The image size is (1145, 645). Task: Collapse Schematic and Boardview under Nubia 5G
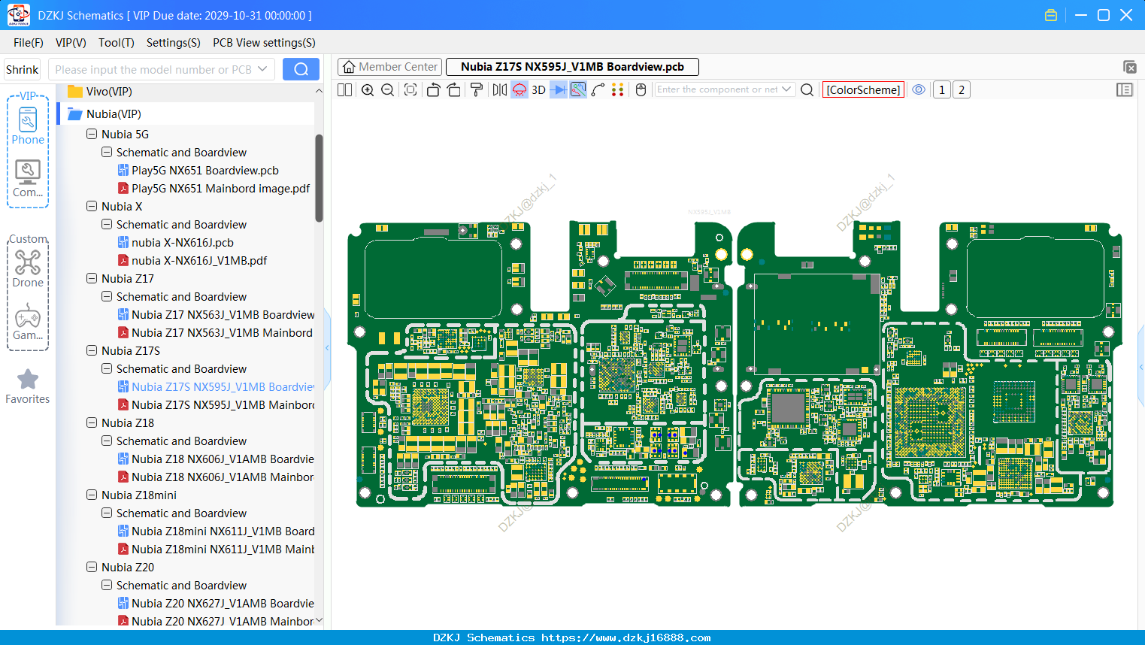(107, 152)
